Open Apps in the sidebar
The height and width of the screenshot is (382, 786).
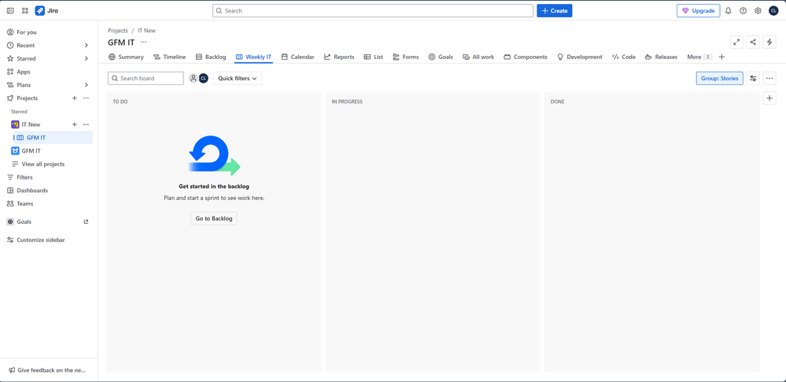[48, 72]
